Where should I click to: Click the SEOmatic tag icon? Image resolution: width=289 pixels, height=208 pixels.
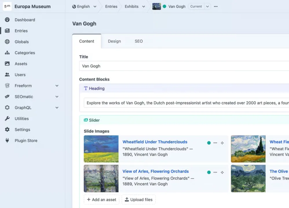tap(7, 97)
